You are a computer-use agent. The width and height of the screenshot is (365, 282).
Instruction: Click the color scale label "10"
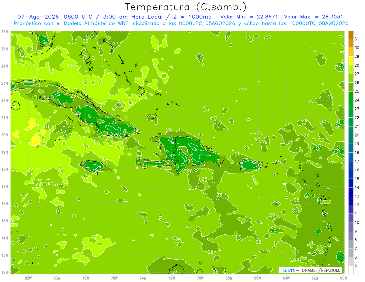(357, 222)
